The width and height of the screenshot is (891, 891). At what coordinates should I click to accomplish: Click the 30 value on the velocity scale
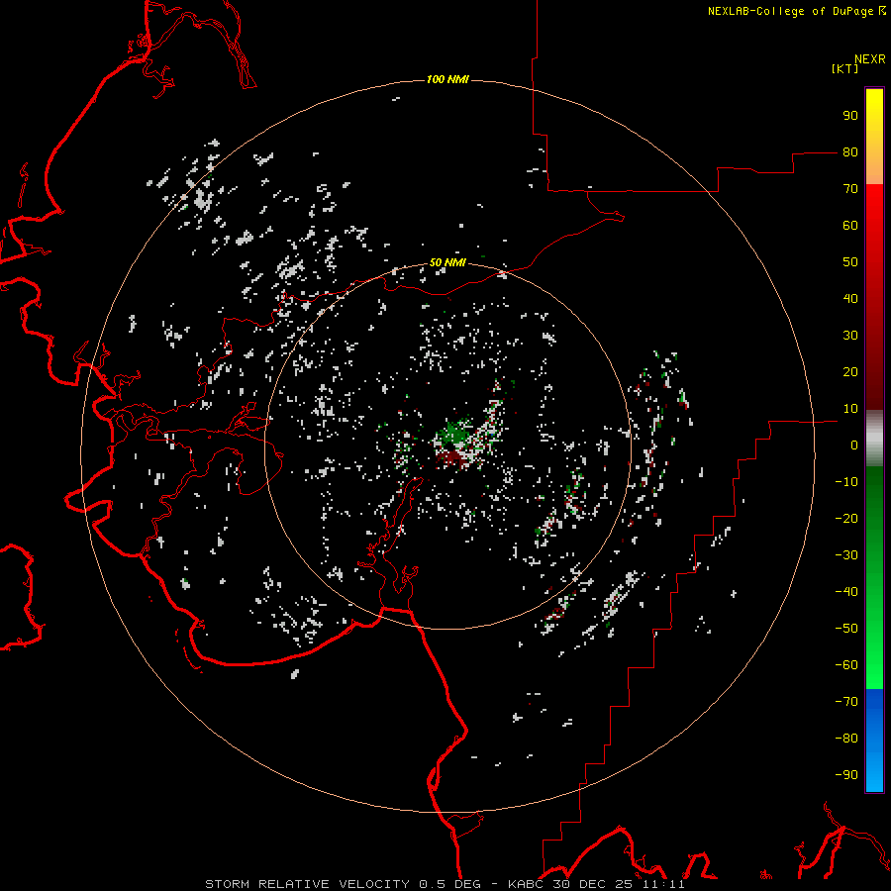pyautogui.click(x=850, y=336)
